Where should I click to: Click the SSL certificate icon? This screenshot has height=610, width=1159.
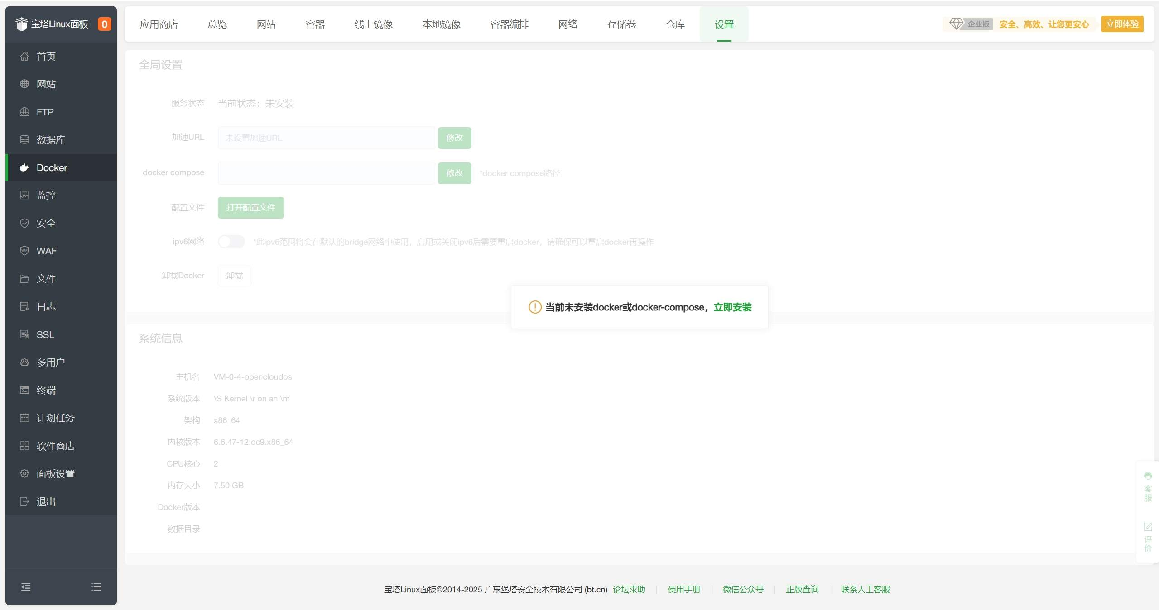click(x=24, y=334)
